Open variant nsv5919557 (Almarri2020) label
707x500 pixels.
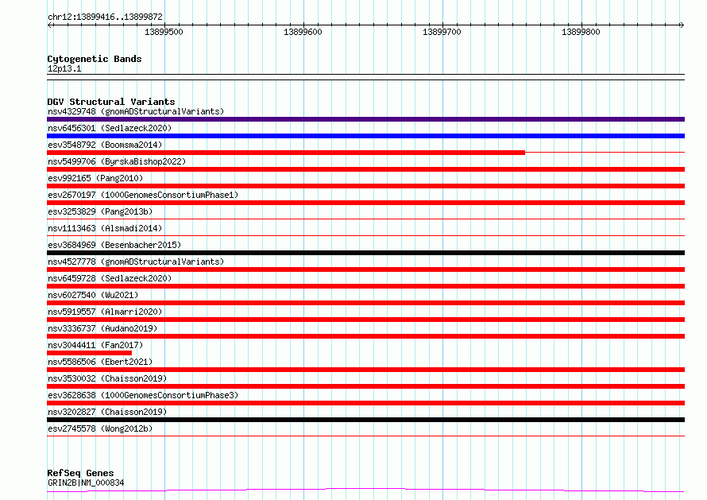tap(105, 312)
